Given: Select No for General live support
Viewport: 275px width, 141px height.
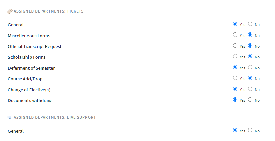Looking at the screenshot, I should pos(250,130).
